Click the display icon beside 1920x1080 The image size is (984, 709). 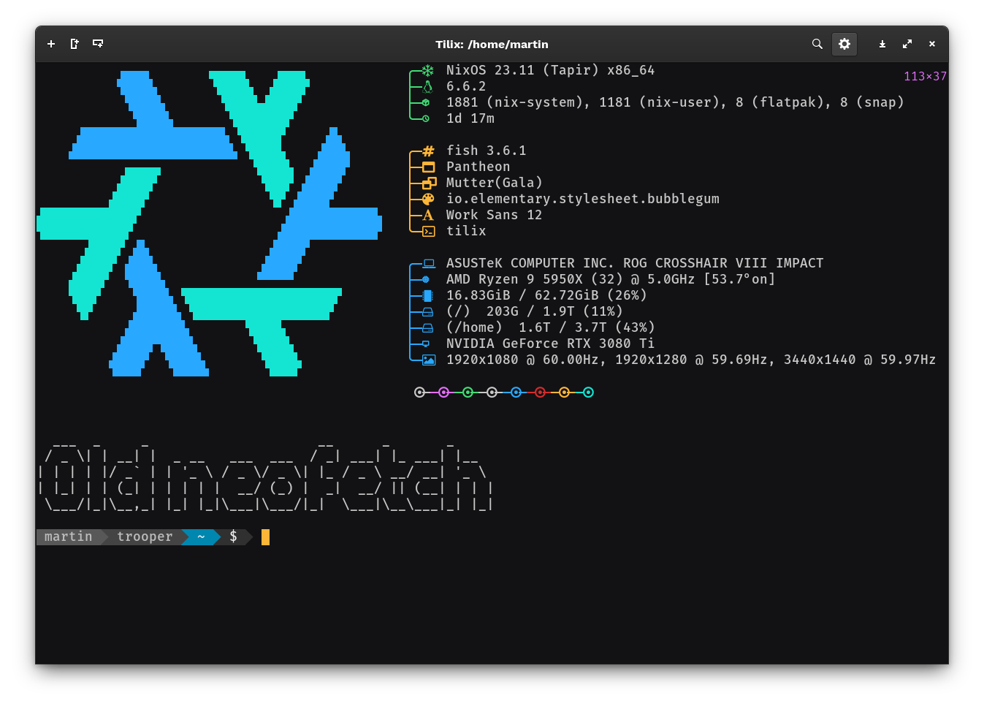pyautogui.click(x=429, y=360)
